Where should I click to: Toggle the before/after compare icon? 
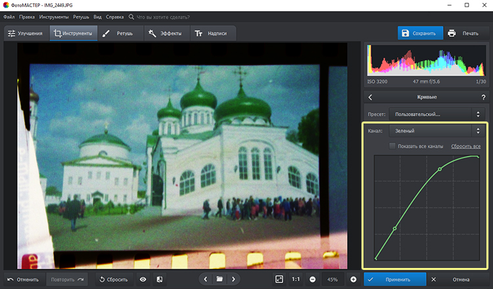[x=160, y=279]
